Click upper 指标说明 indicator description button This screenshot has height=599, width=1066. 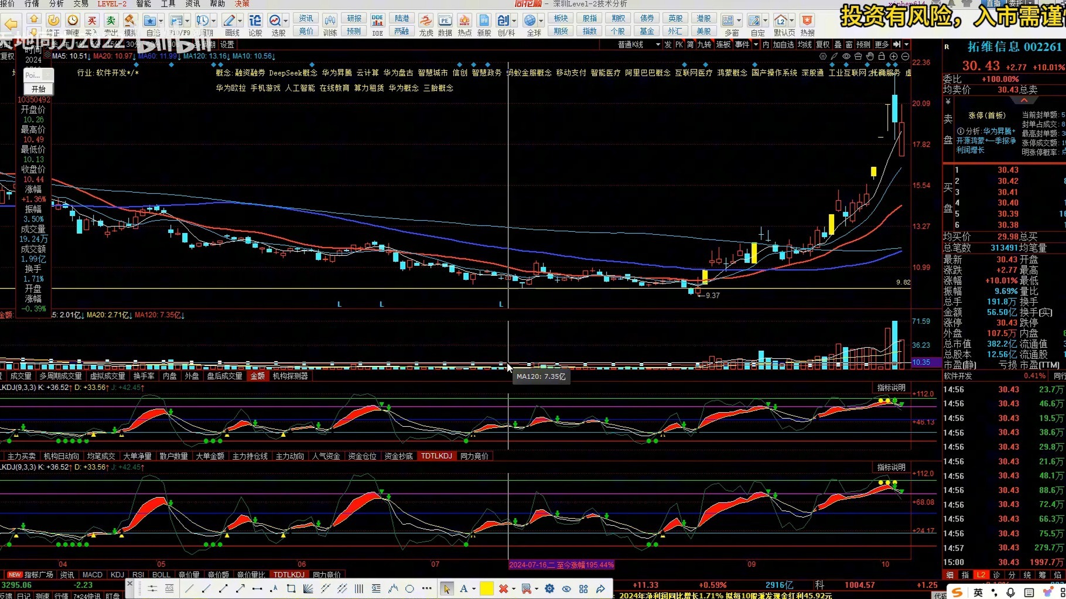point(891,388)
